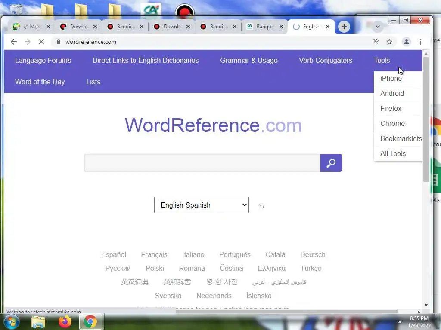Screen dimensions: 441x330
Task: Click the browser back arrow
Action: tap(14, 42)
